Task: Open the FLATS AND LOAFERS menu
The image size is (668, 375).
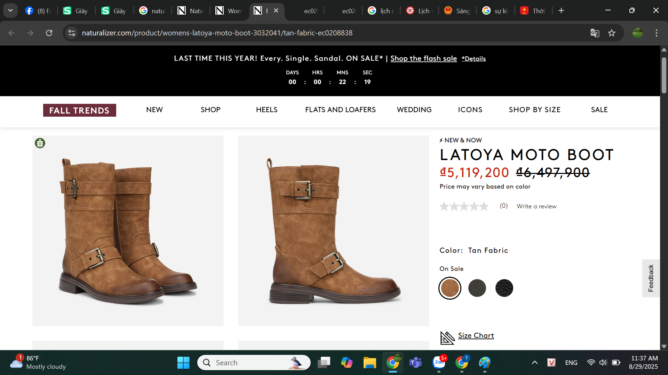Action: 340,110
